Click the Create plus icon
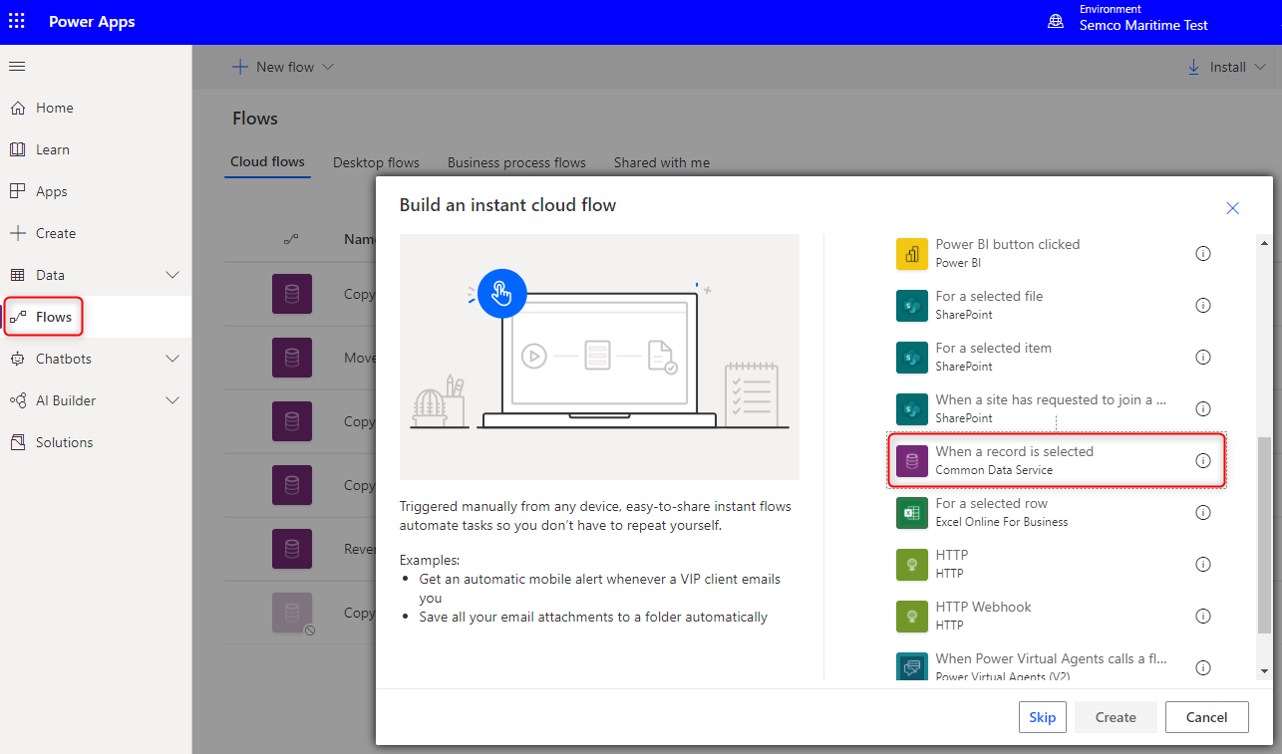The height and width of the screenshot is (754, 1282). 17,233
